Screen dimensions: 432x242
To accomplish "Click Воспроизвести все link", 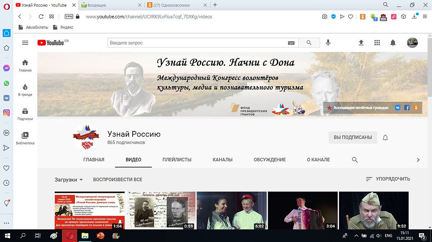I will tap(118, 180).
